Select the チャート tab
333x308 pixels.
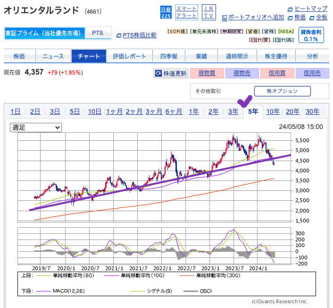[89, 56]
